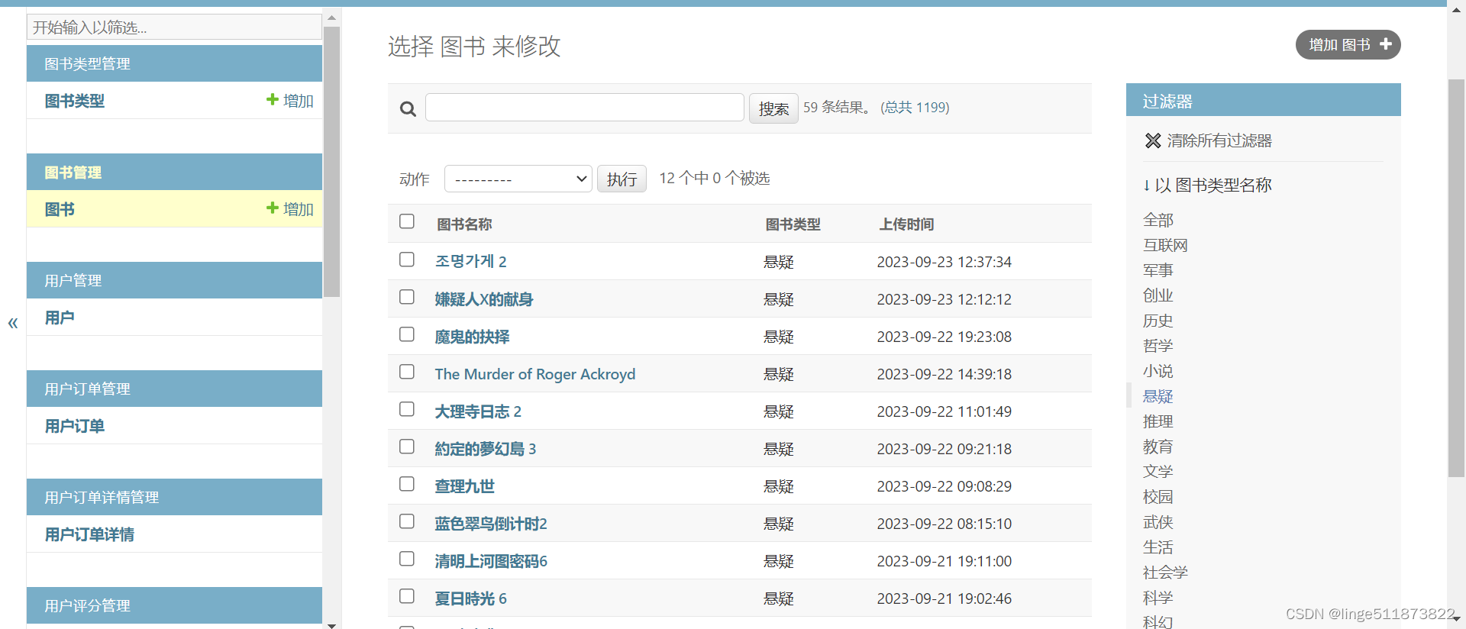The image size is (1466, 629).
Task: Filter by 推理
Action: point(1158,421)
